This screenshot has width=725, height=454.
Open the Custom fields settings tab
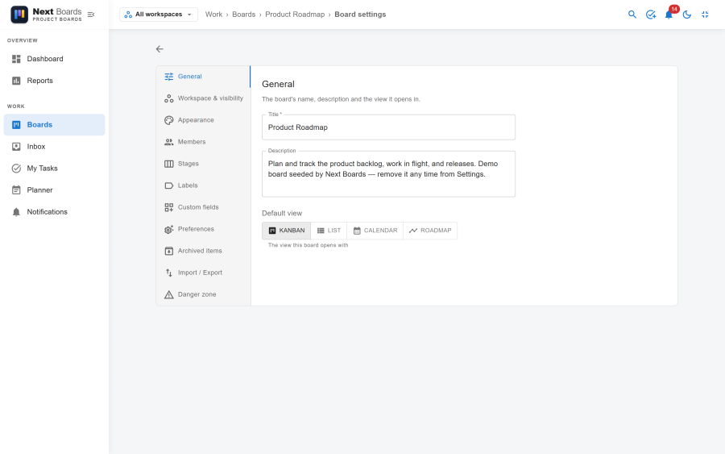point(204,207)
